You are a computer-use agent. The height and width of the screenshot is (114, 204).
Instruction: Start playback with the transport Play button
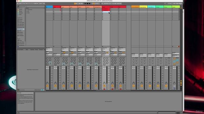pos(85,3)
